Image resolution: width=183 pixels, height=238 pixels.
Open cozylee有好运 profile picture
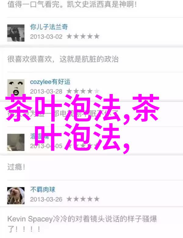click(16, 88)
